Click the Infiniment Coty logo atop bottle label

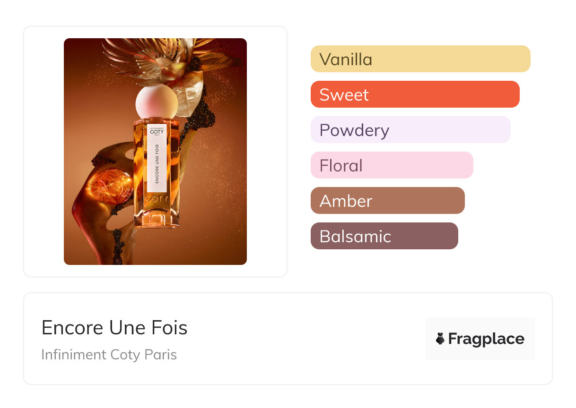[x=157, y=131]
